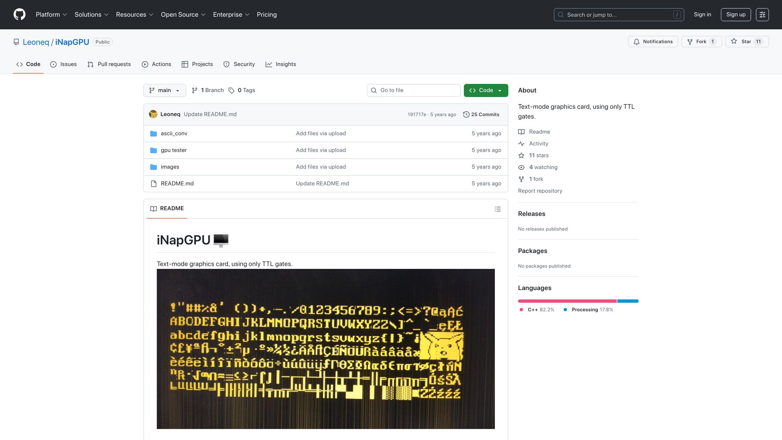Image resolution: width=782 pixels, height=440 pixels.
Task: Click the Report repository link
Action: (x=540, y=191)
